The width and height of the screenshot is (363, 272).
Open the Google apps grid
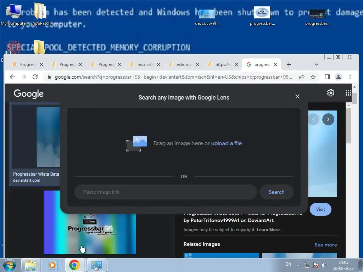(x=348, y=93)
